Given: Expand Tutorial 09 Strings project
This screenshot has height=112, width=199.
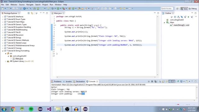Looking at the screenshot, I should click(x=3, y=38).
